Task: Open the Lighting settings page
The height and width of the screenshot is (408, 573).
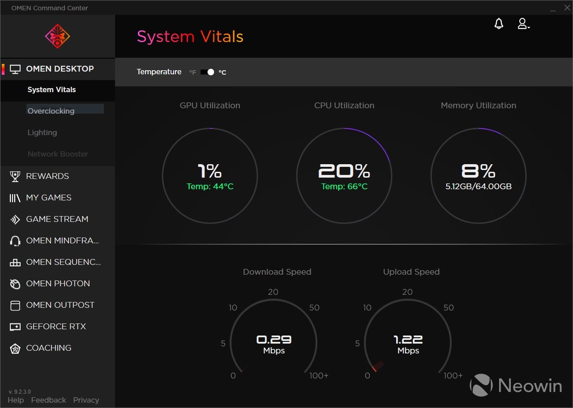Action: pyautogui.click(x=42, y=132)
